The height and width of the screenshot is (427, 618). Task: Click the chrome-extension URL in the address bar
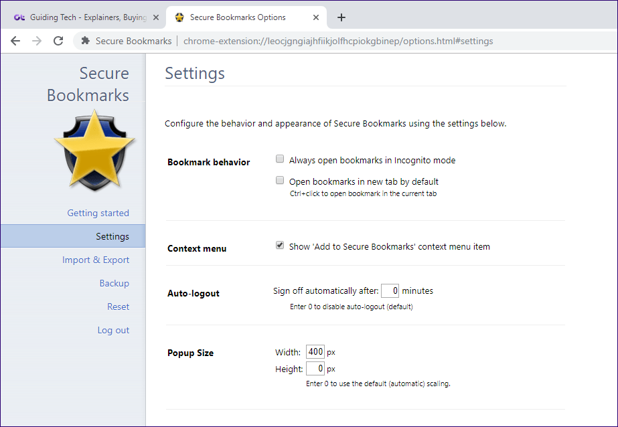point(338,41)
